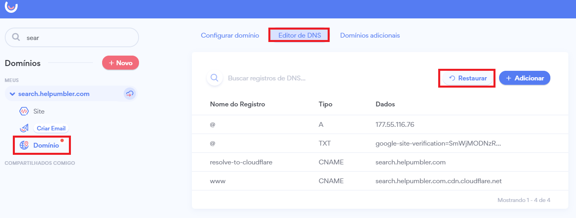Click the cloud transfer icon beside search.helpumbler.com
This screenshot has height=218, width=576.
pyautogui.click(x=130, y=94)
